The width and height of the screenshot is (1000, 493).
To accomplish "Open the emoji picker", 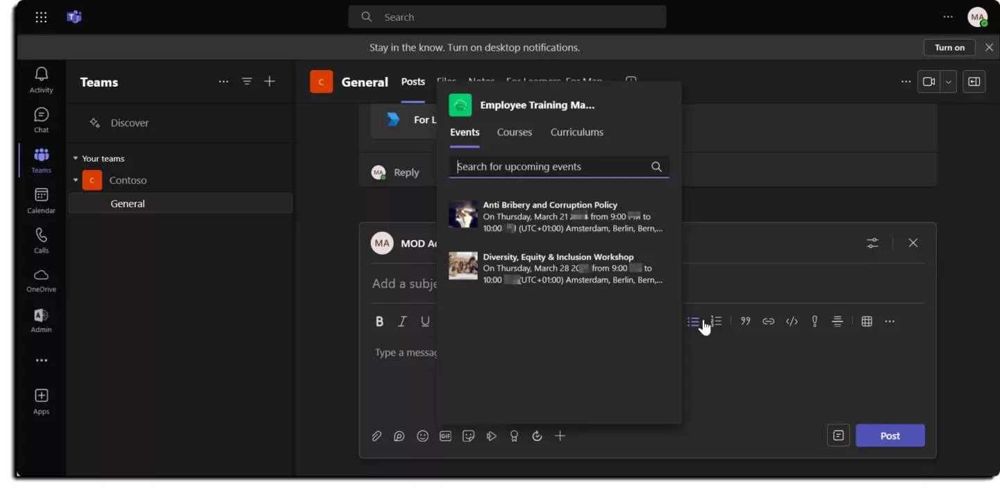I will click(x=422, y=436).
